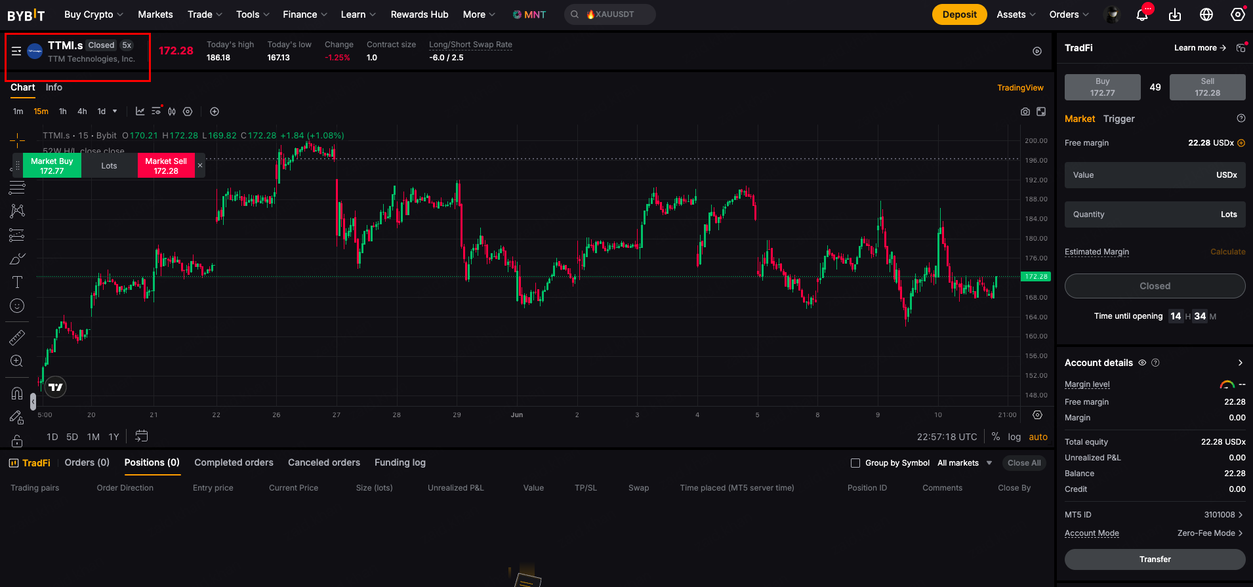Image resolution: width=1253 pixels, height=587 pixels.
Task: Hide account details with eye icon
Action: click(1142, 363)
